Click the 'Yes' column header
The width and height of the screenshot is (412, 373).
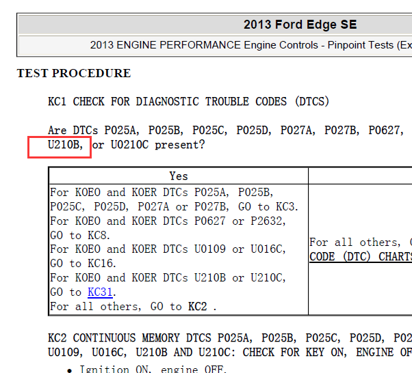click(179, 176)
